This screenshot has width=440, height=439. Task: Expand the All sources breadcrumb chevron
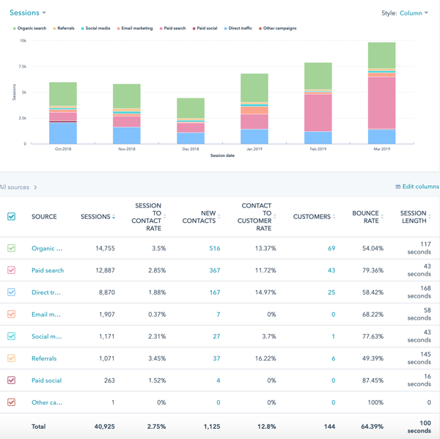pyautogui.click(x=35, y=188)
